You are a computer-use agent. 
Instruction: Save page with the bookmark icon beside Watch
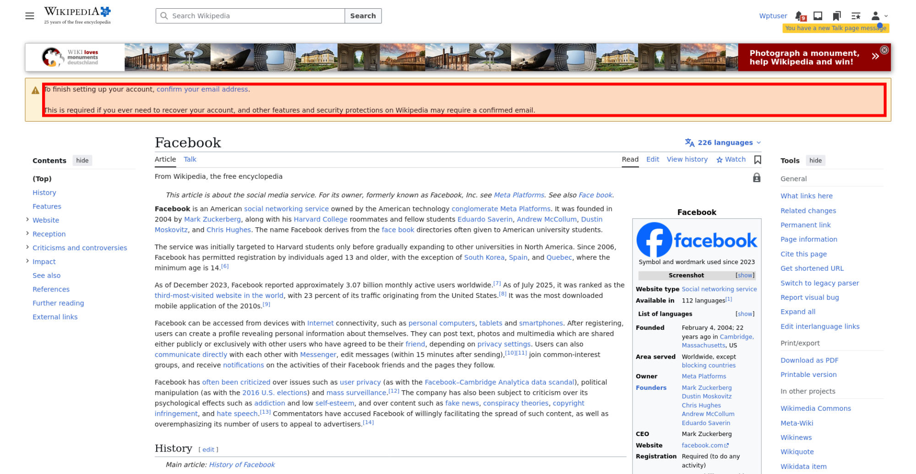click(758, 160)
